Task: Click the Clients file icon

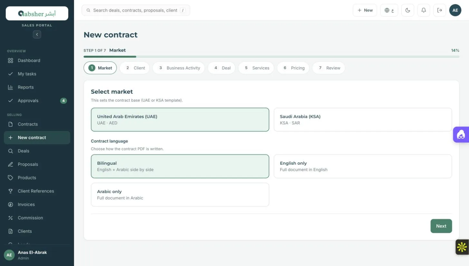Action: point(11,231)
